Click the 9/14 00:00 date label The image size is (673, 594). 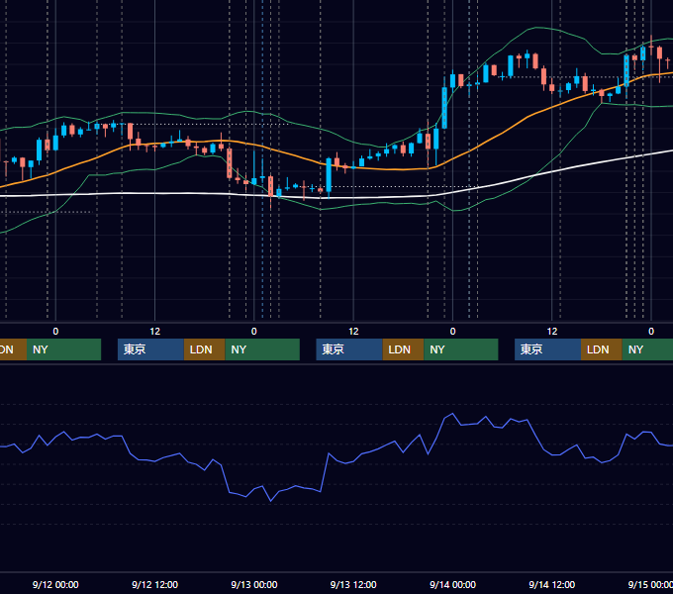tap(452, 584)
